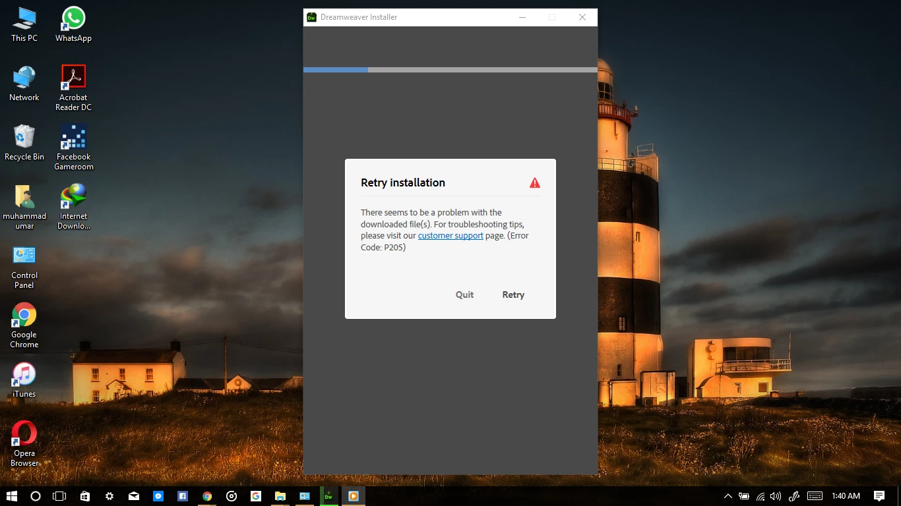Image resolution: width=901 pixels, height=506 pixels.
Task: Open the Wi-Fi network tray icon
Action: coord(761,496)
